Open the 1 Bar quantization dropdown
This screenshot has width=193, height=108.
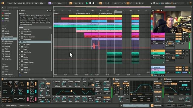tap(43, 3)
